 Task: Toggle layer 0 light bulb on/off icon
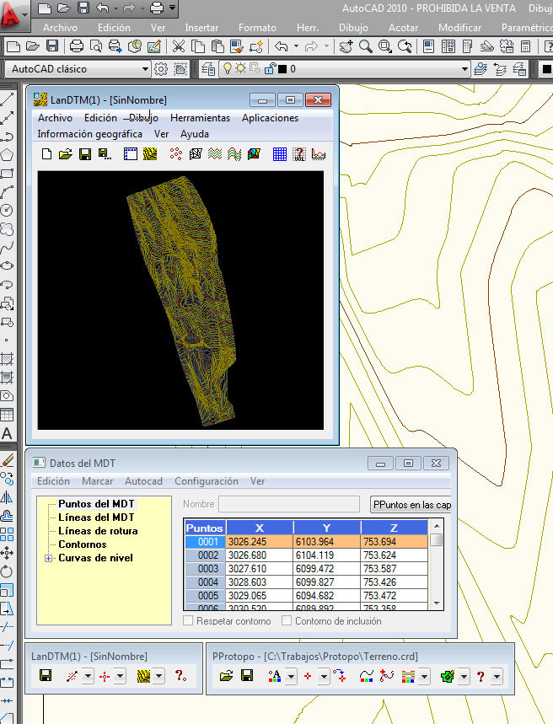click(228, 69)
